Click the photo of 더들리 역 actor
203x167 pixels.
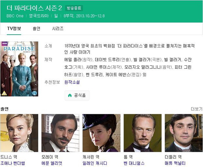tap(184, 133)
